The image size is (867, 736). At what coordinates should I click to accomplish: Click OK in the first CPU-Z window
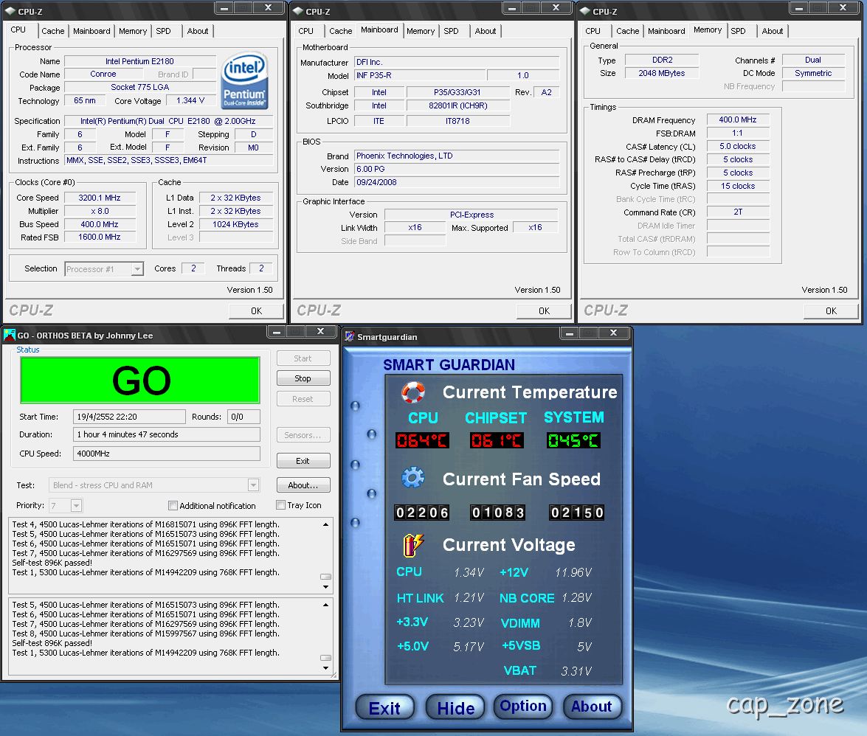point(257,311)
